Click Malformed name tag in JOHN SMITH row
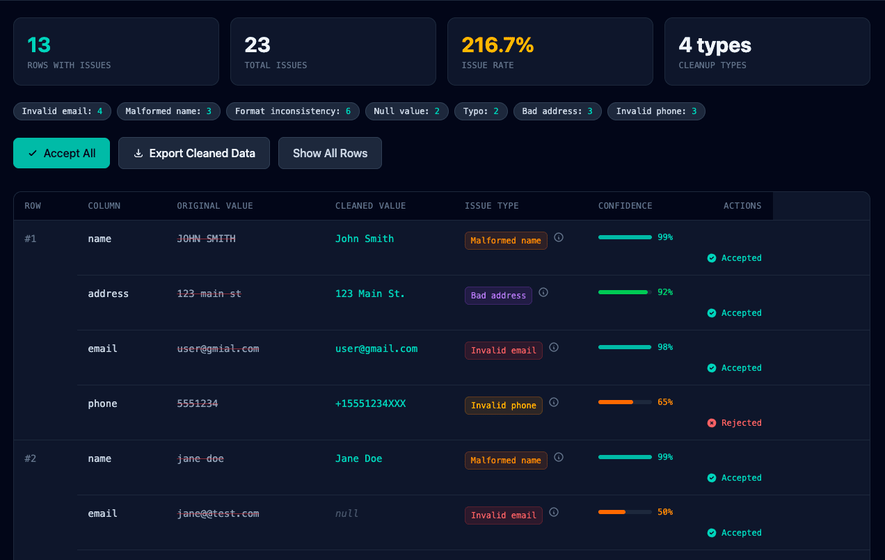885x560 pixels. click(x=506, y=241)
